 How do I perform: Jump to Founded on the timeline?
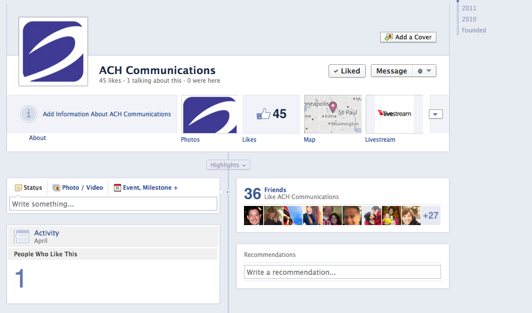[x=473, y=30]
